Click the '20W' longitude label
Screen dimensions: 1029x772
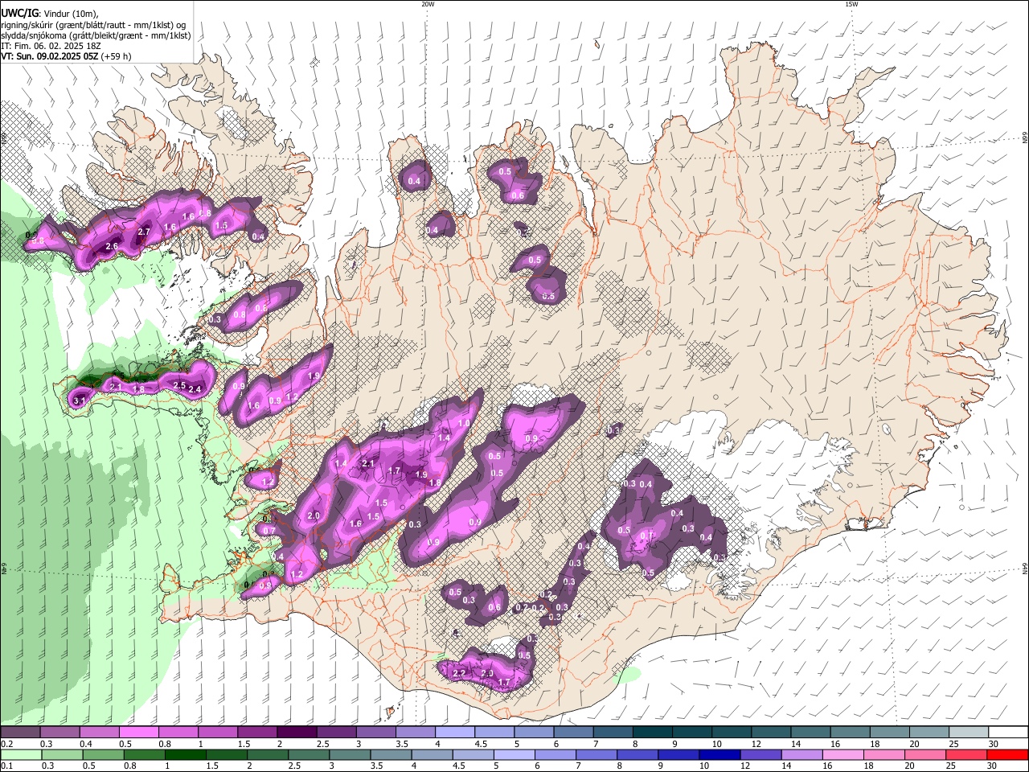click(428, 4)
